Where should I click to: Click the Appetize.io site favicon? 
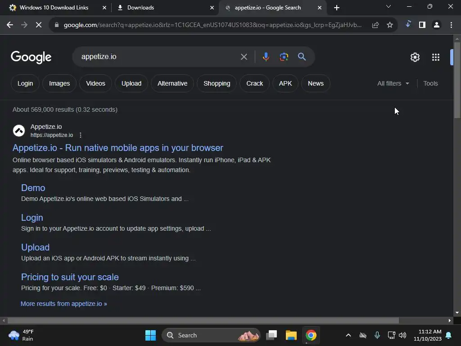click(19, 131)
